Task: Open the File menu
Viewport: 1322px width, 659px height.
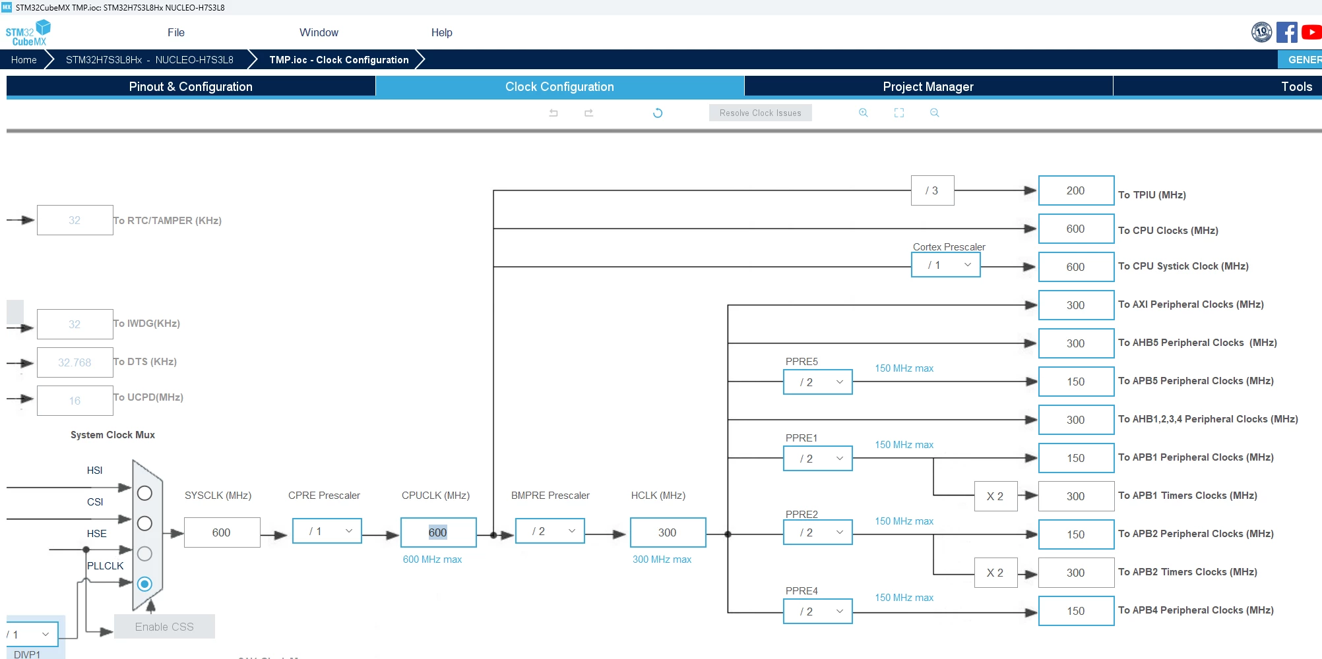Action: (x=176, y=32)
